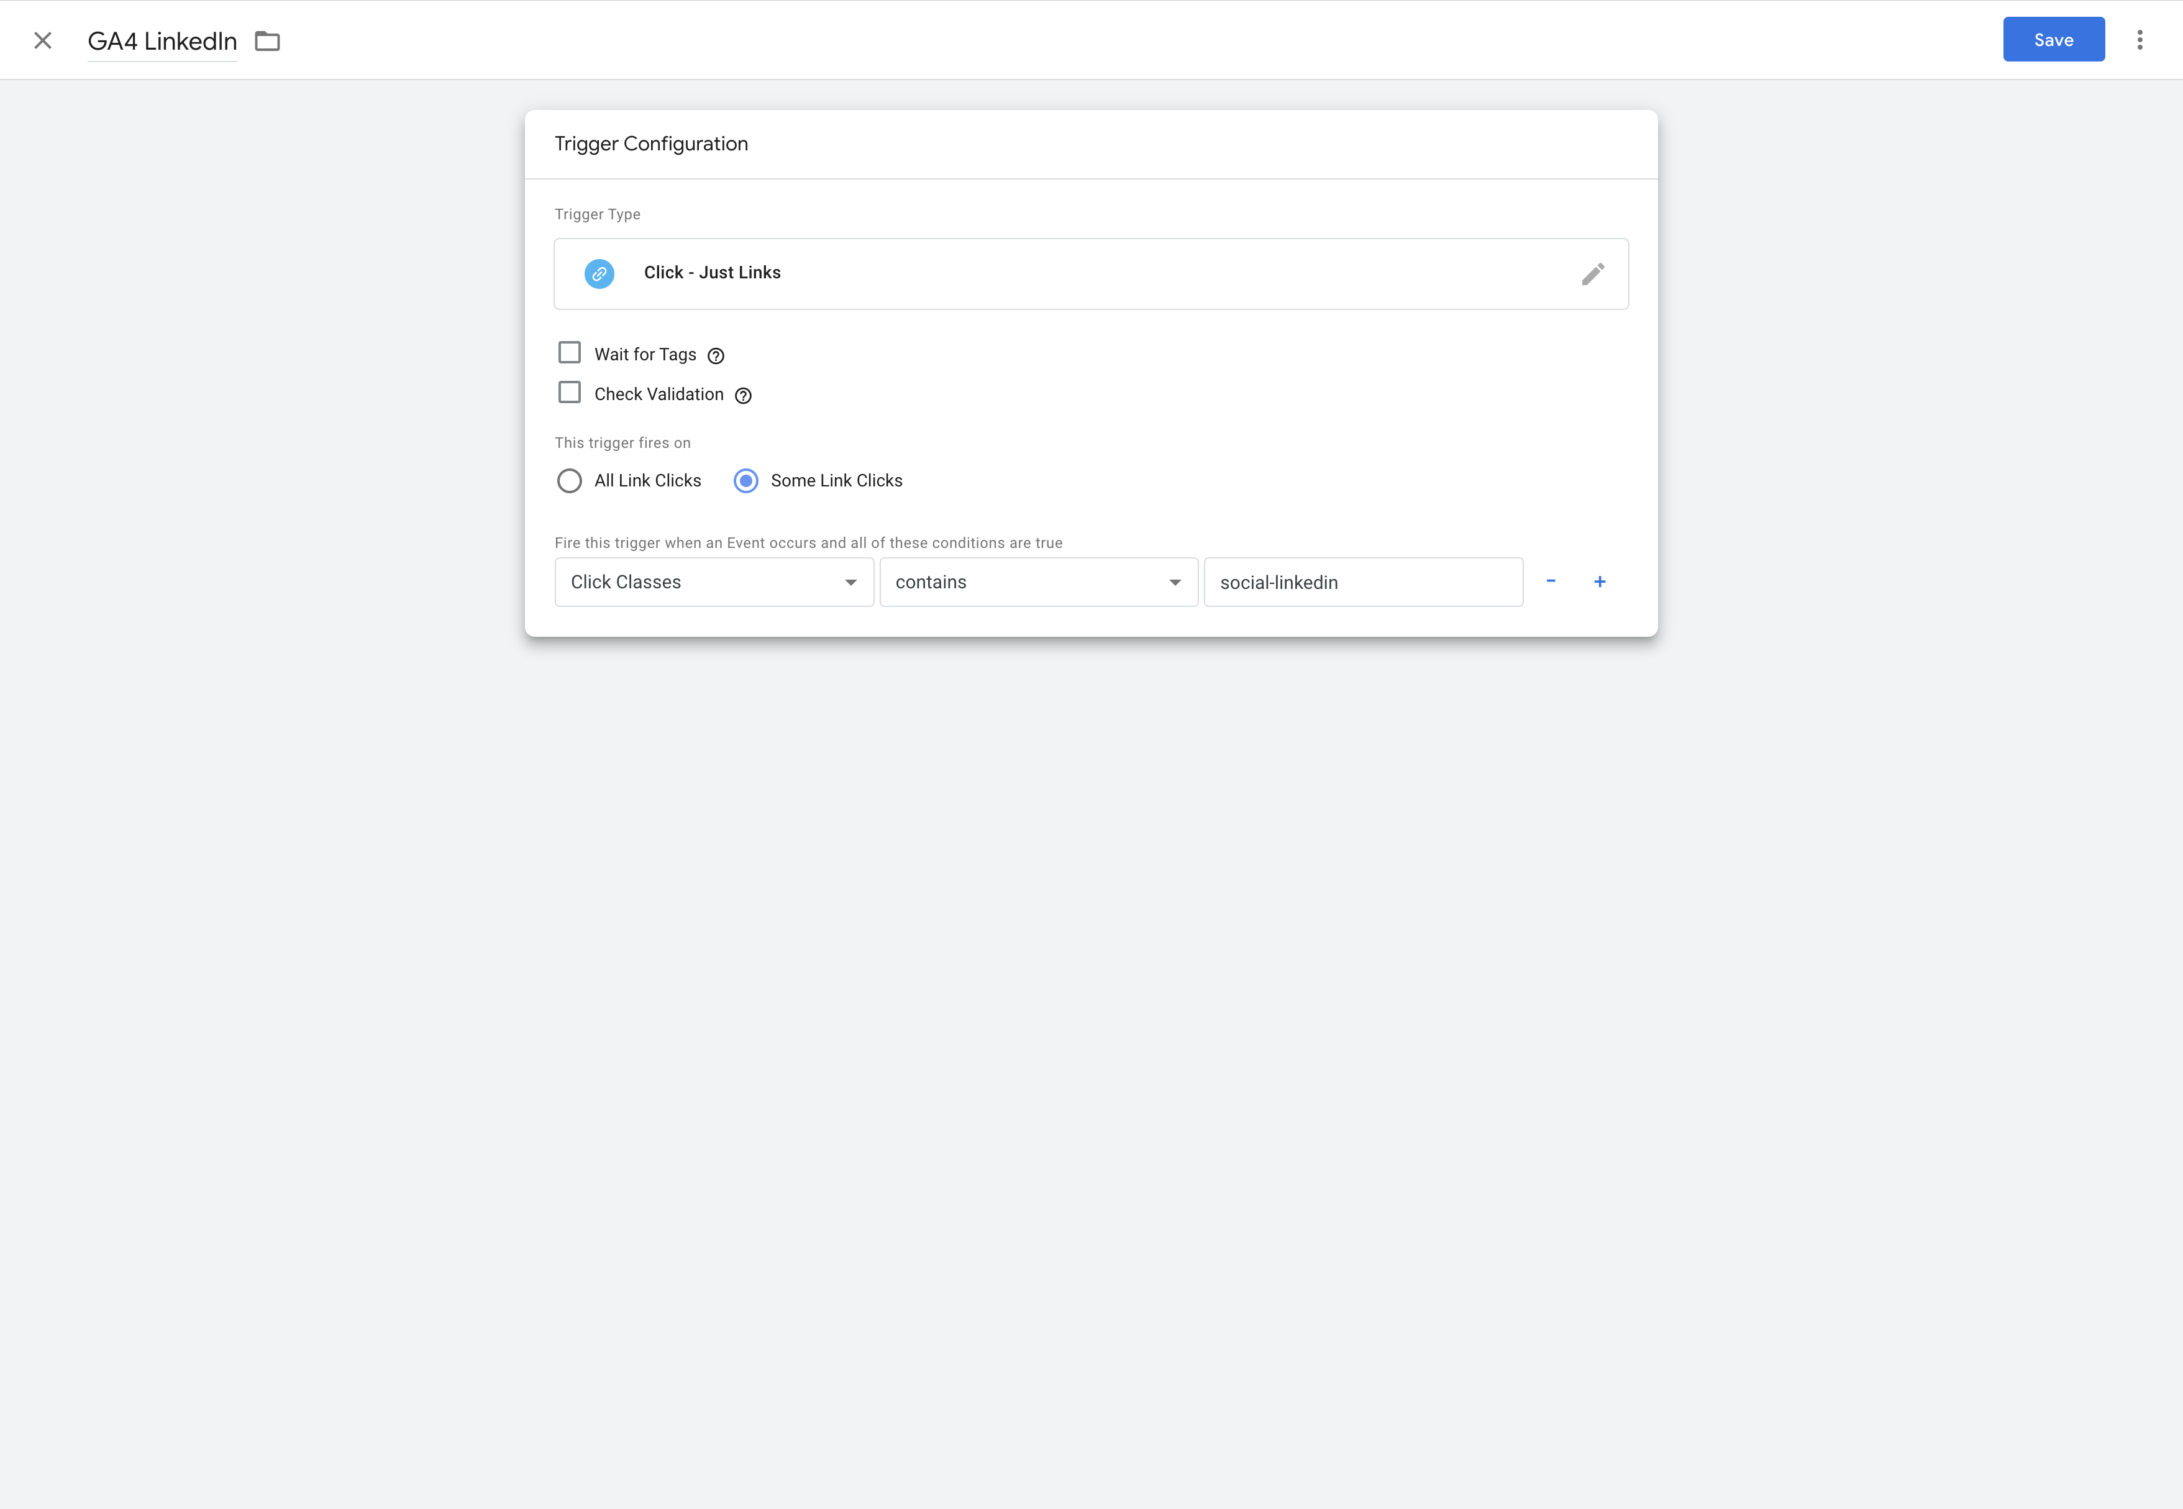Open the folder icon next to GA4 LinkedIn
2183x1509 pixels.
point(268,40)
